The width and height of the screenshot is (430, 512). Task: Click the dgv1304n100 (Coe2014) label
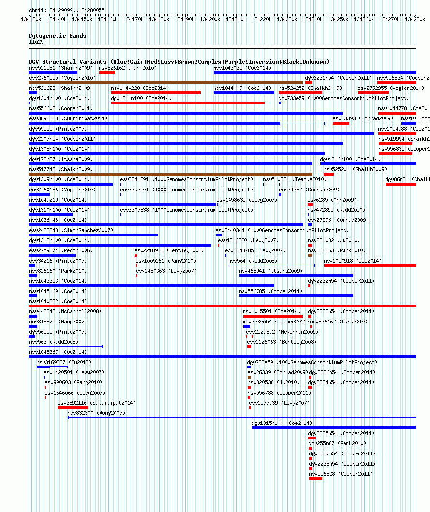59,98
